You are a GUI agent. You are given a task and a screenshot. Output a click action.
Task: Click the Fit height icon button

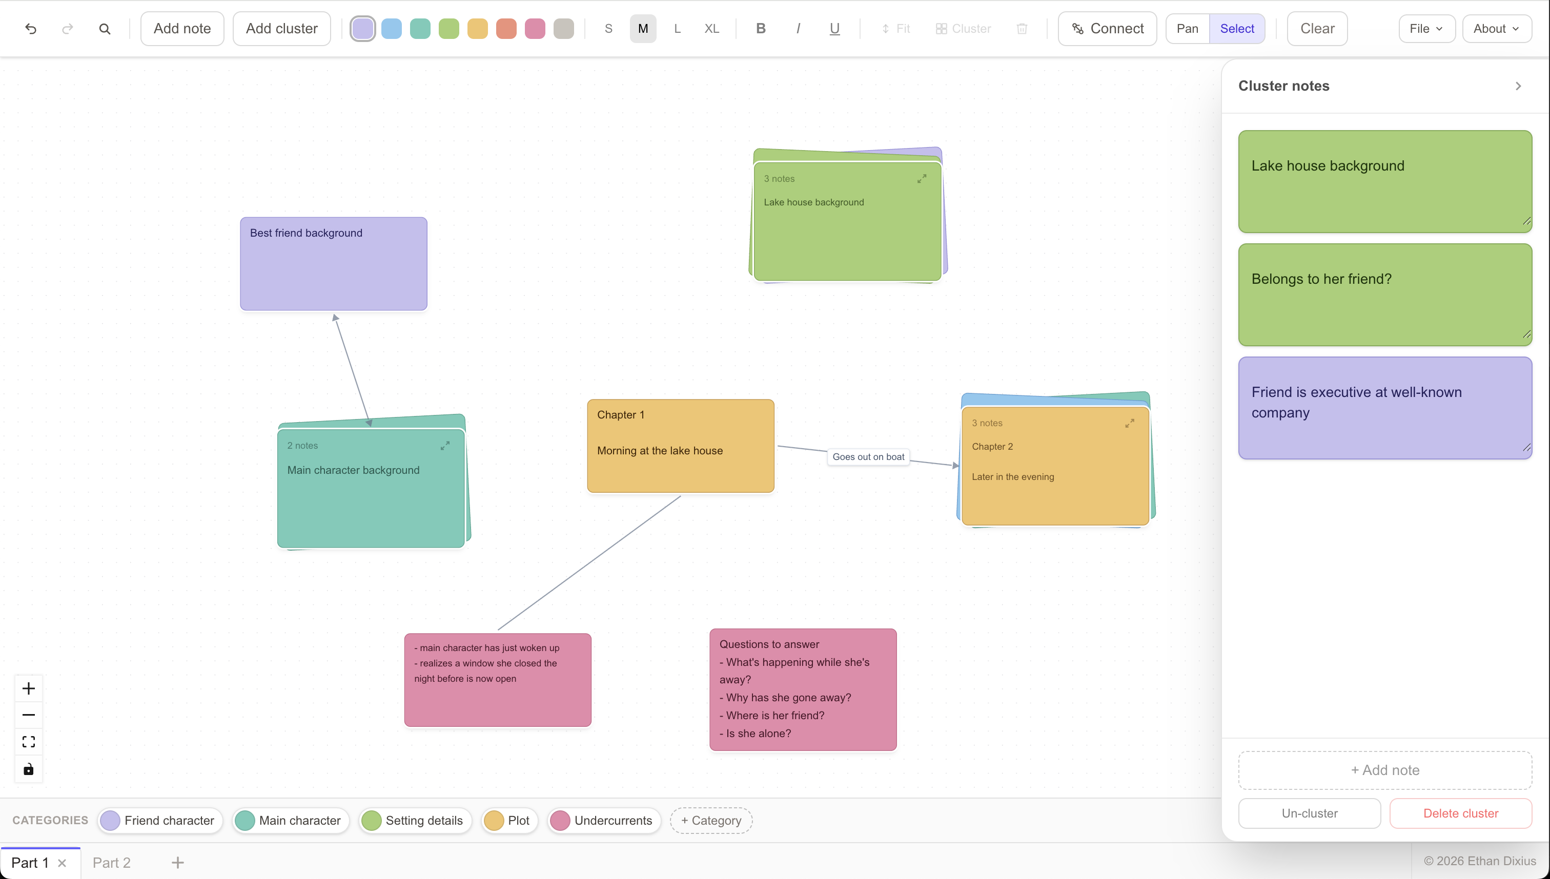[x=895, y=28]
